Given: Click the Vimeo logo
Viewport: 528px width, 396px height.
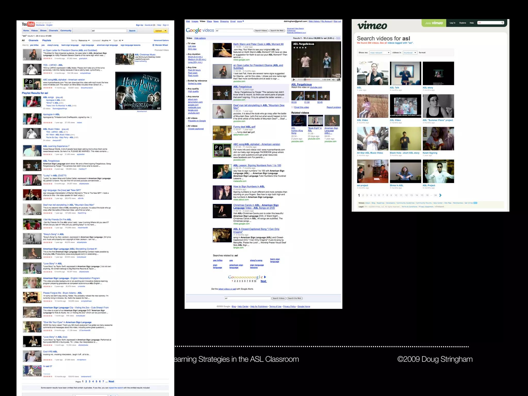Looking at the screenshot, I should coord(372,26).
